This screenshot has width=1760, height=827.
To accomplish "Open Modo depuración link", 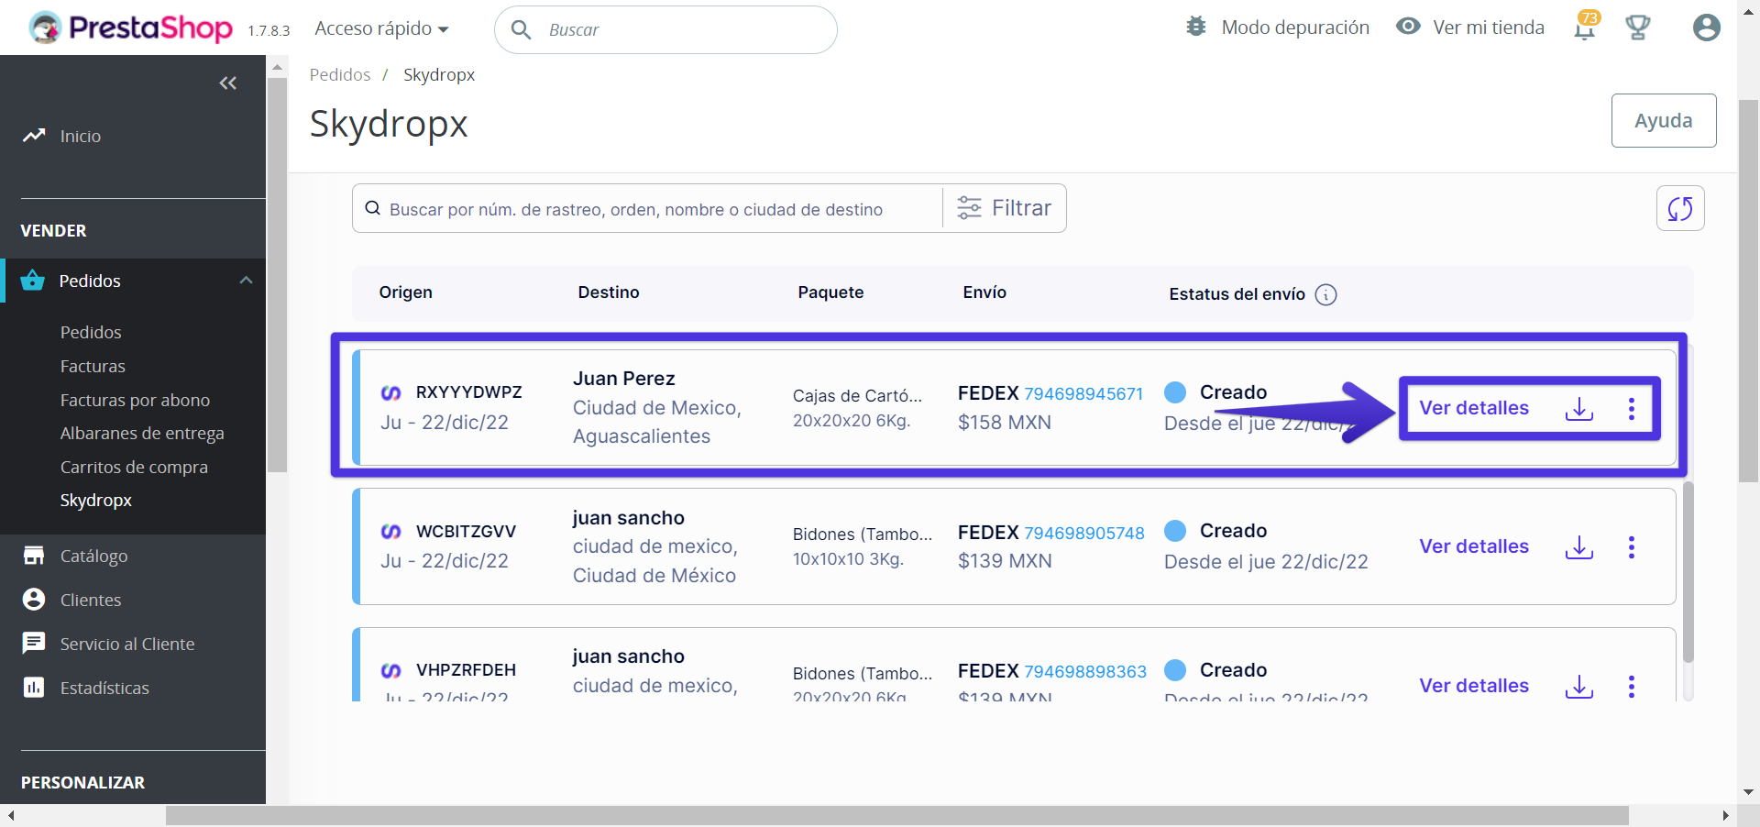I will pos(1295,28).
